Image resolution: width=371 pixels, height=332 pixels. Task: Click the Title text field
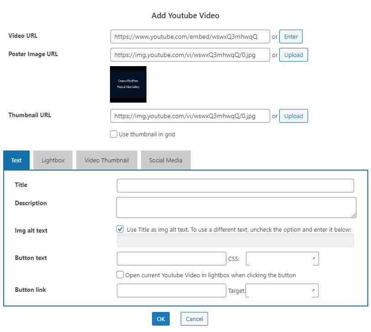[x=235, y=186]
